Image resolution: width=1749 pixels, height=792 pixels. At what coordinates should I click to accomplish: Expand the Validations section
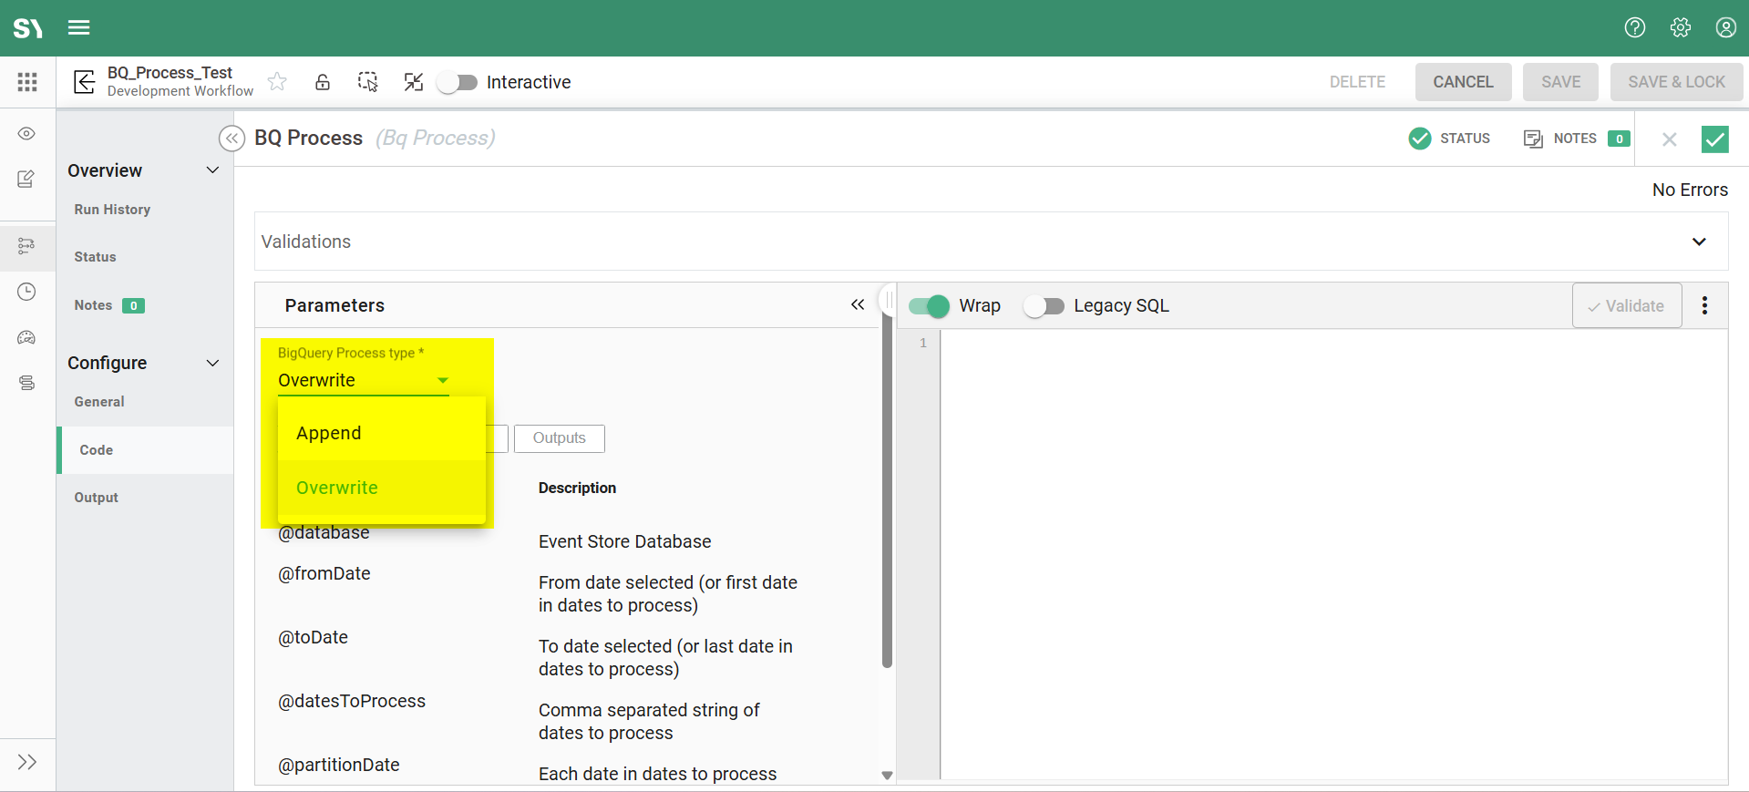[1699, 242]
